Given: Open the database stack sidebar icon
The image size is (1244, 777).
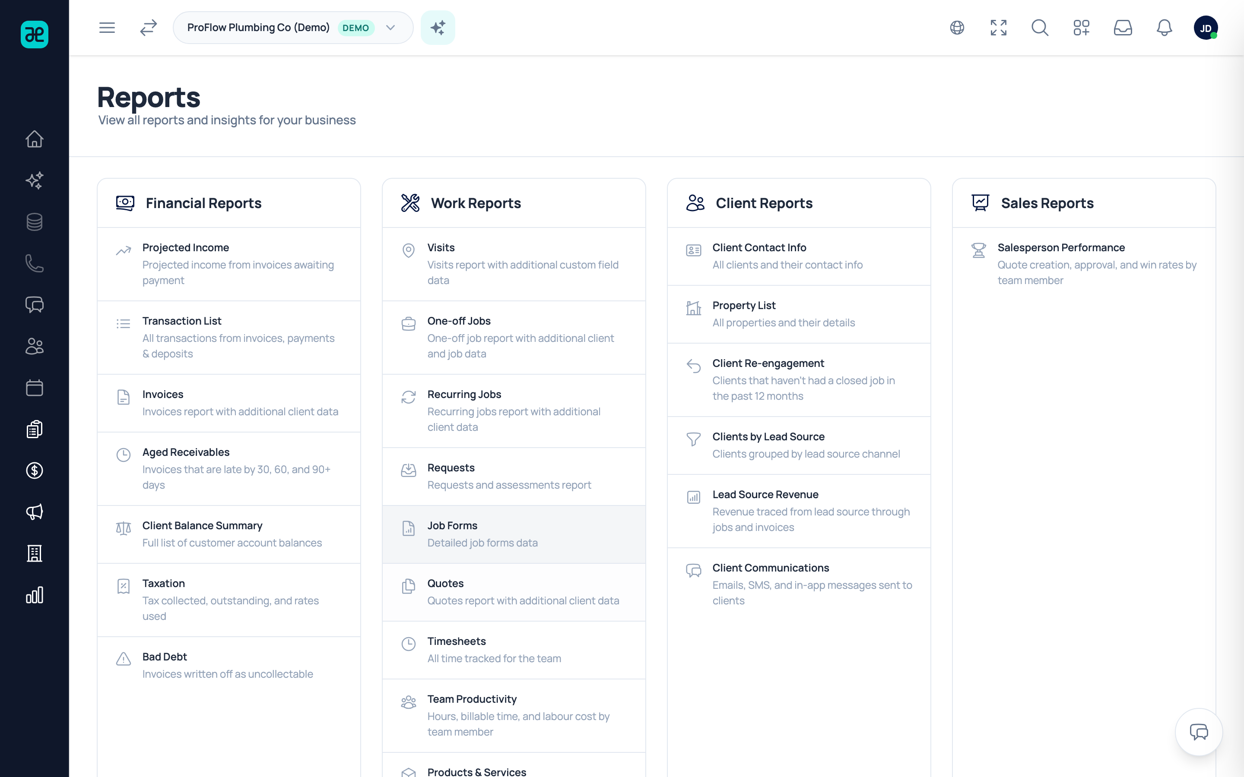Looking at the screenshot, I should (35, 222).
